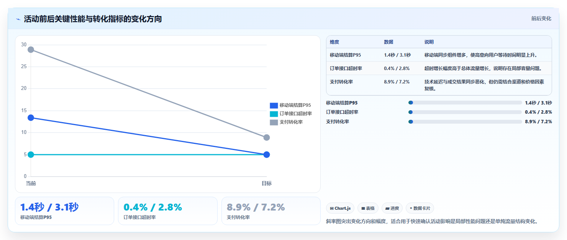567x240 pixels.
Task: Click the y-axis label 15
Action: click(x=24, y=111)
